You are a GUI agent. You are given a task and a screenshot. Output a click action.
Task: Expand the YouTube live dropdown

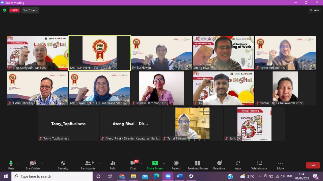(30, 10)
